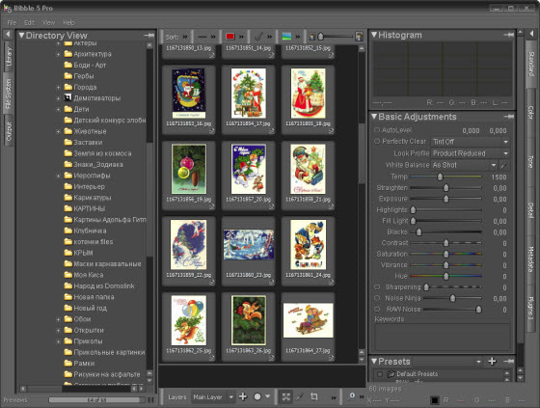Click the Keywords input field
This screenshot has height=408, width=540.
[x=442, y=337]
